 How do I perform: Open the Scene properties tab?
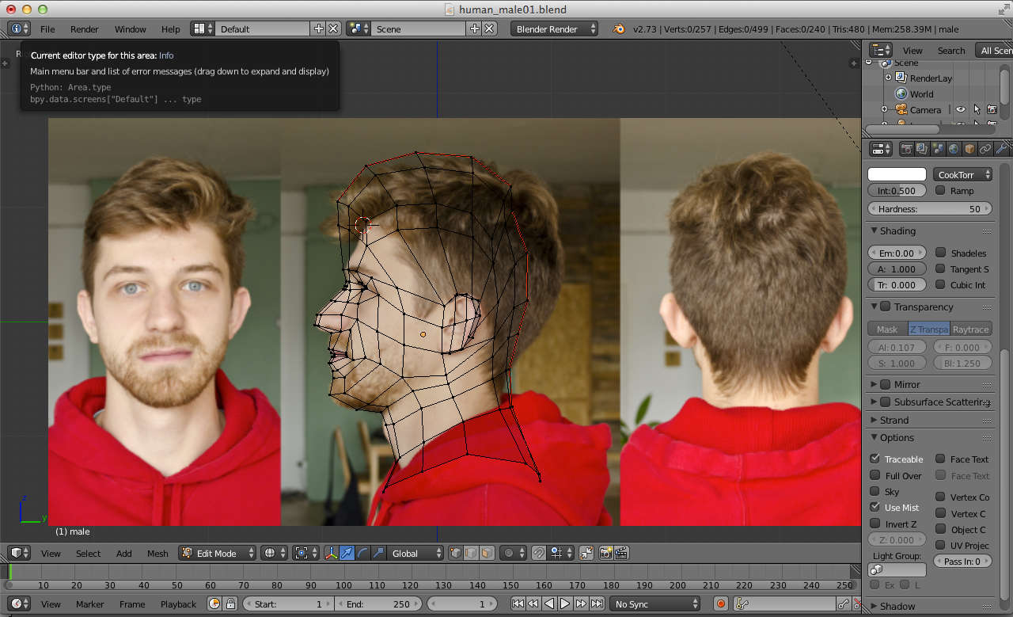point(938,149)
